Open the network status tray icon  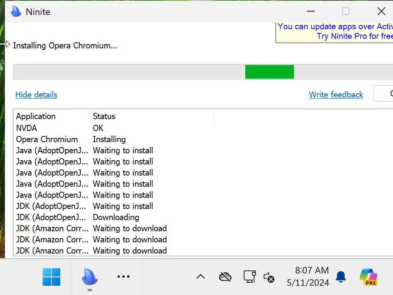coord(249,277)
